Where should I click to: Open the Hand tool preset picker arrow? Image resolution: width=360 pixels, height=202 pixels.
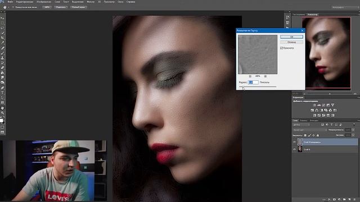point(8,7)
